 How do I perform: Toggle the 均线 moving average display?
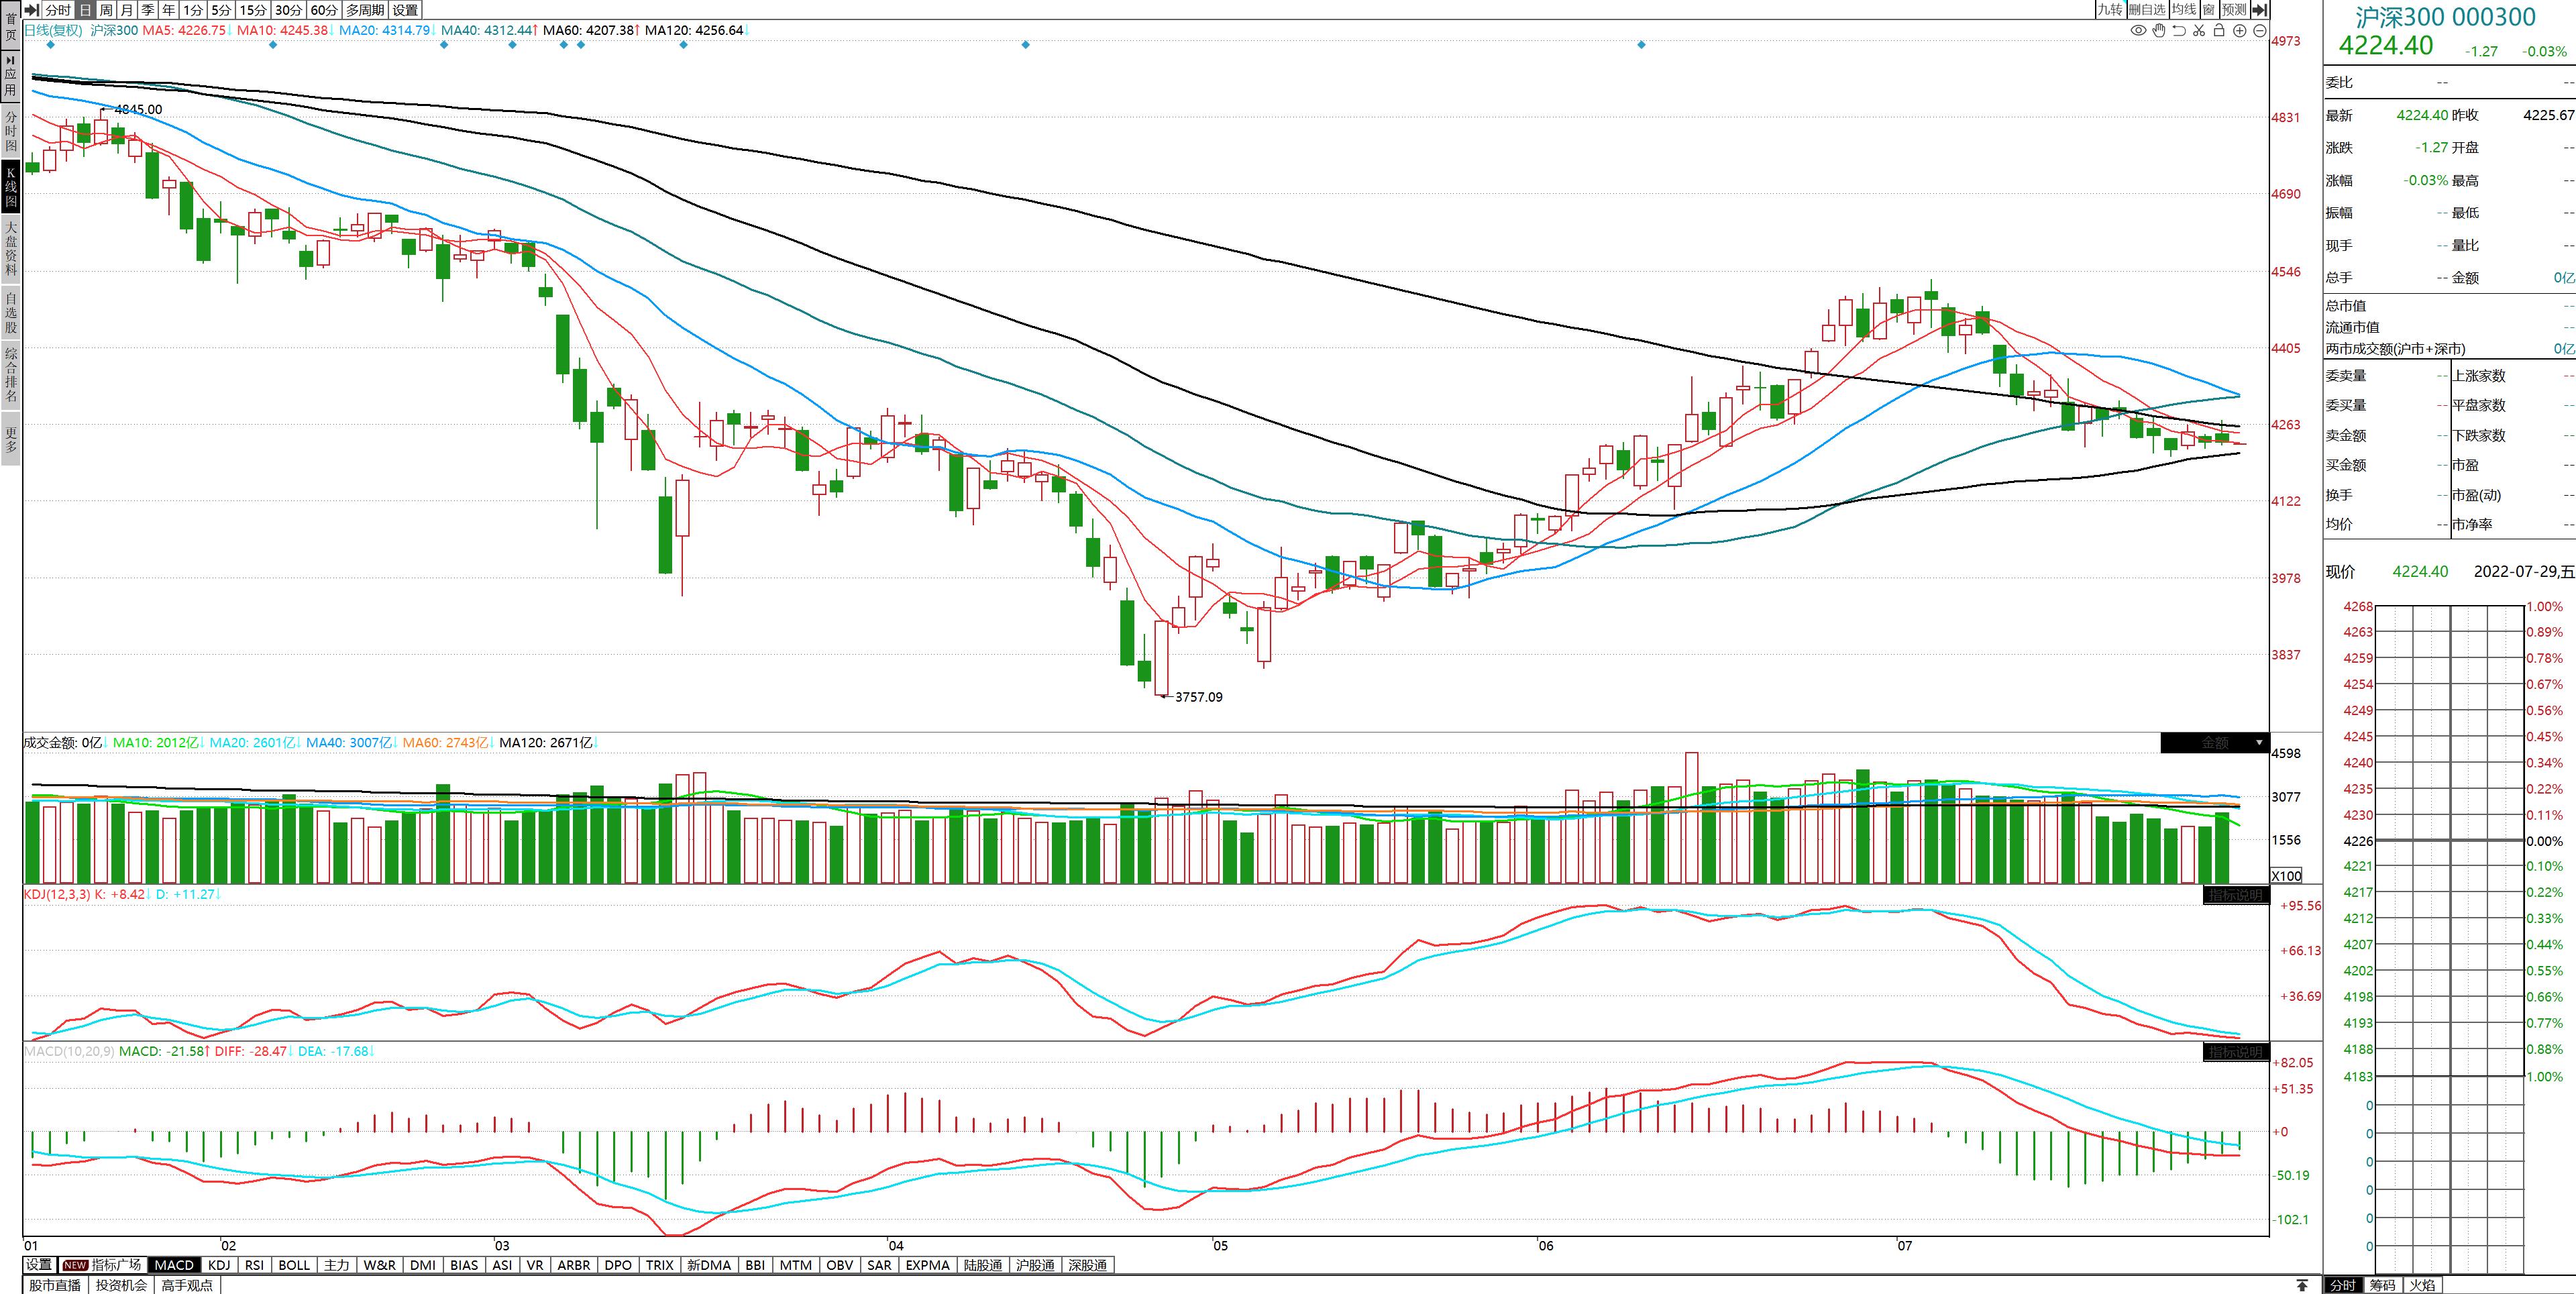2184,10
